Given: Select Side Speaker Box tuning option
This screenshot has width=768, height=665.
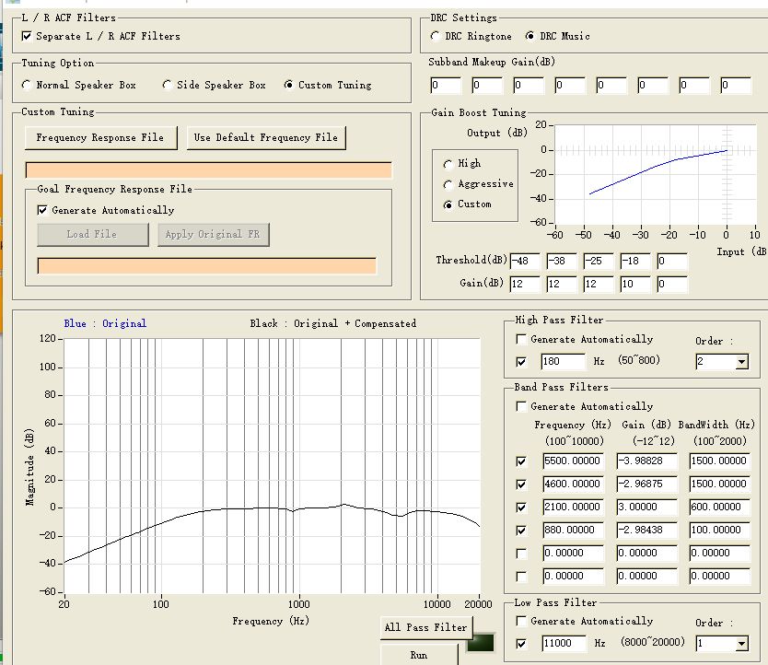Looking at the screenshot, I should coord(167,85).
